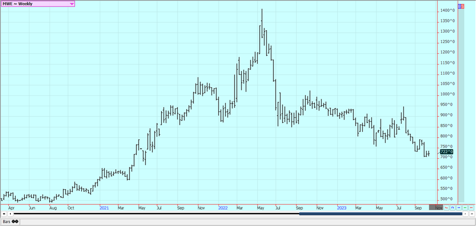Click the 722^0 current price label
The height and width of the screenshot is (226, 476).
446,152
